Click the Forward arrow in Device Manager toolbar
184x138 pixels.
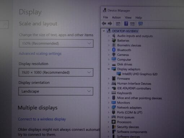110,23
